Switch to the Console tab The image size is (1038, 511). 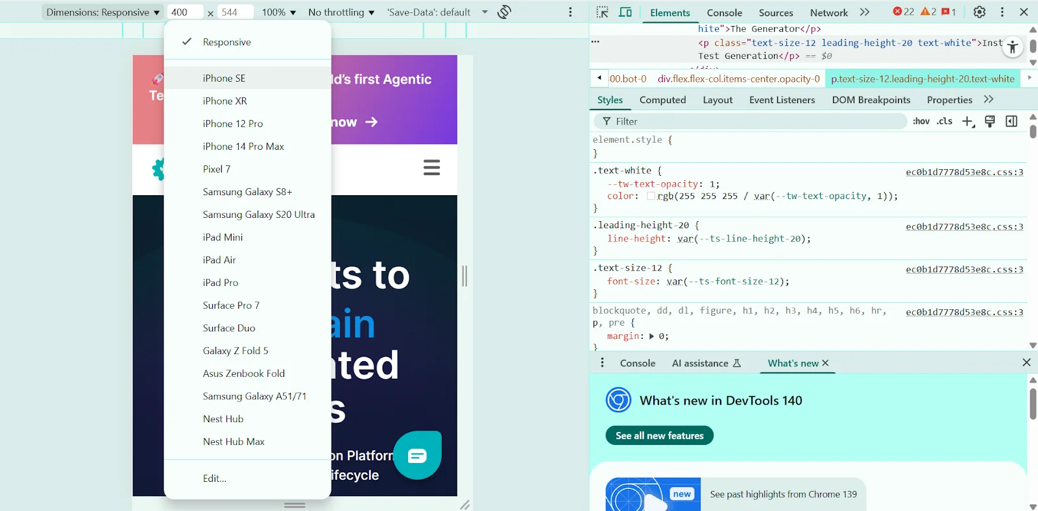tap(724, 12)
